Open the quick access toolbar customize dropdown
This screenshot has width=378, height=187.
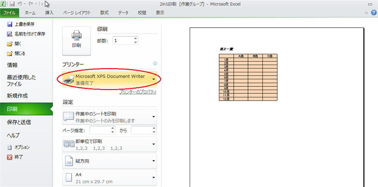click(x=42, y=4)
